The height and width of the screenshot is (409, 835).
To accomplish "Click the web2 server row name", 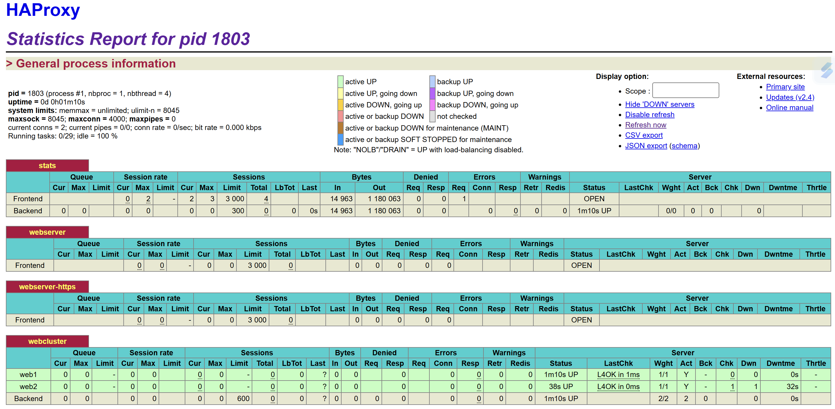I will coord(28,387).
